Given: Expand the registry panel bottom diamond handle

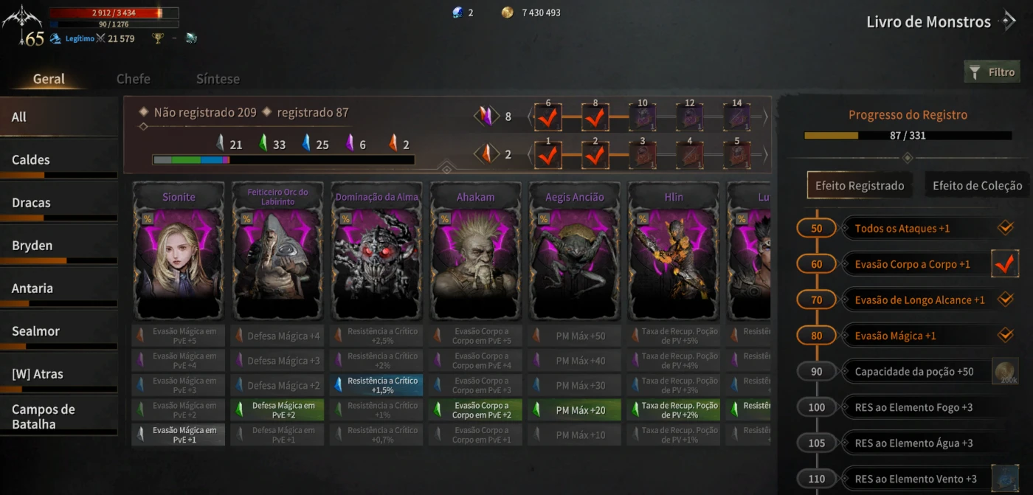Looking at the screenshot, I should (x=446, y=169).
